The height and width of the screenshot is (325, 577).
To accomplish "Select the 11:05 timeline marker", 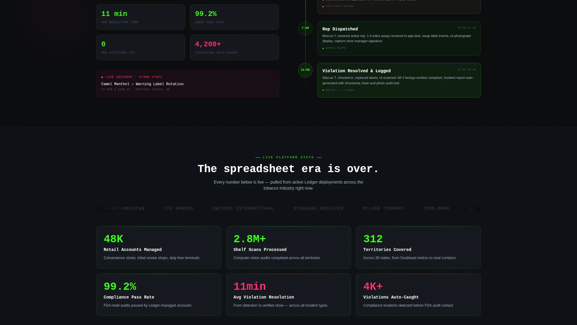I will [305, 70].
